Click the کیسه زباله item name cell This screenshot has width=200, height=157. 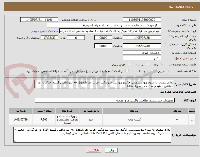click(x=134, y=119)
